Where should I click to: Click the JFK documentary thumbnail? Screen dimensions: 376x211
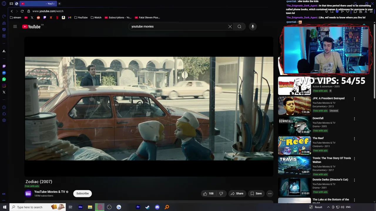(294, 105)
